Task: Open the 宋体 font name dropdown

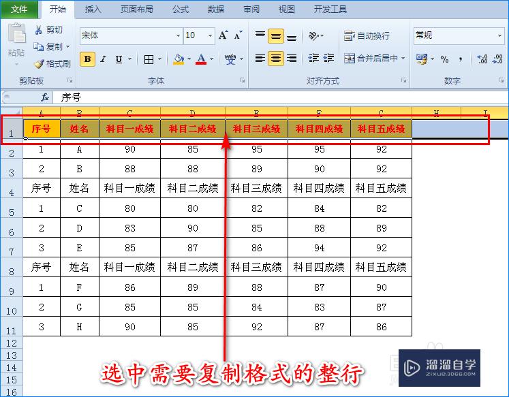Action: pyautogui.click(x=178, y=35)
